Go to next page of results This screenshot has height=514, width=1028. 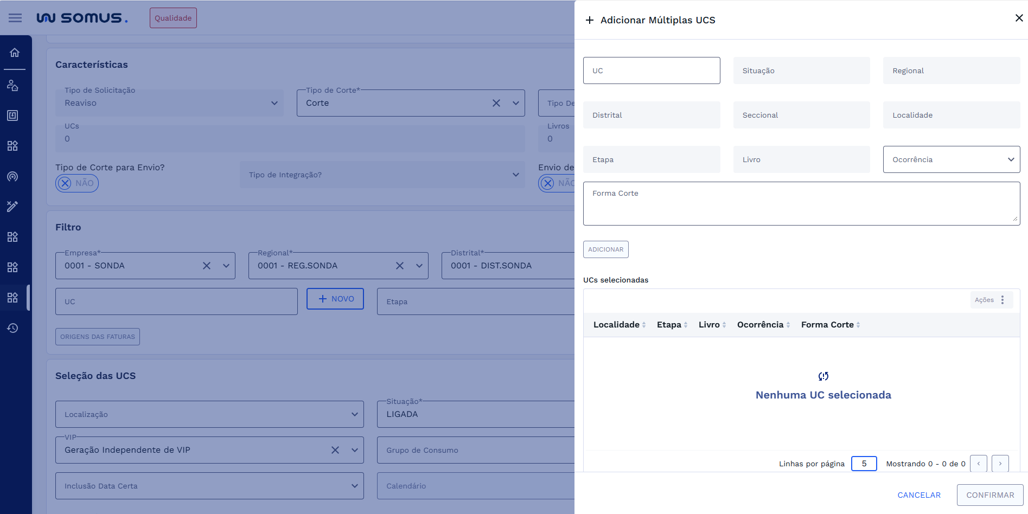click(x=1000, y=464)
